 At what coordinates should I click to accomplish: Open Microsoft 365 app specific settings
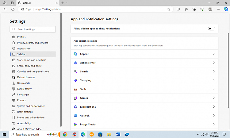(x=144, y=107)
